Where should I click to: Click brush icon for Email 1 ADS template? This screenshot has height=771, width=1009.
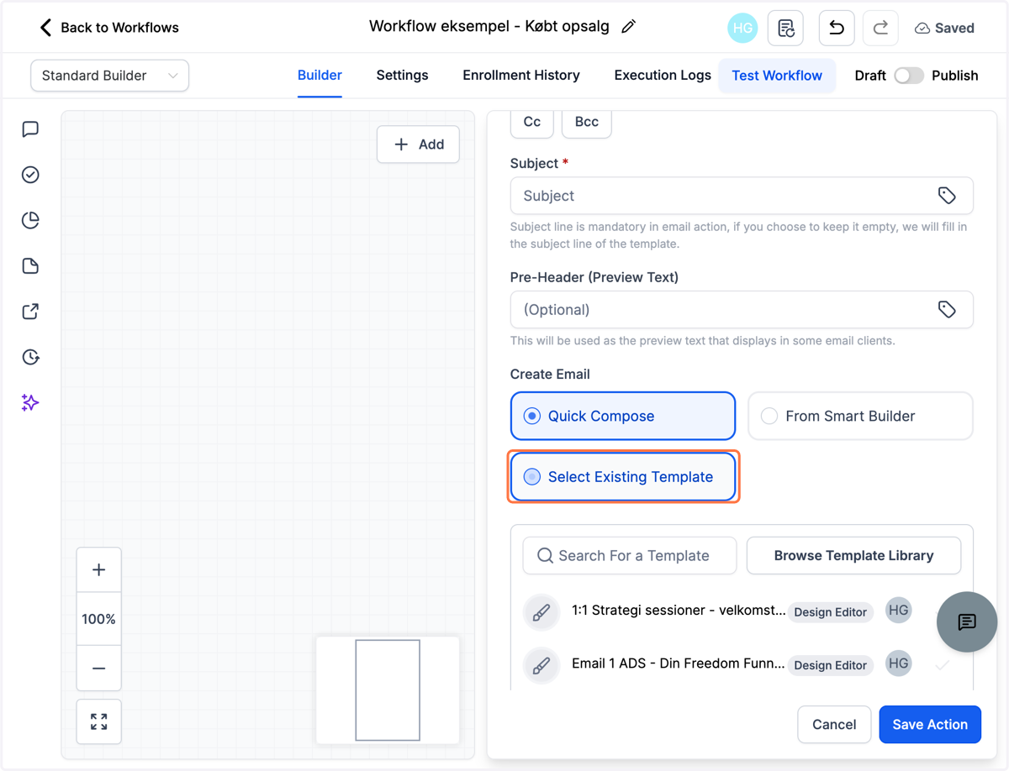tap(541, 665)
